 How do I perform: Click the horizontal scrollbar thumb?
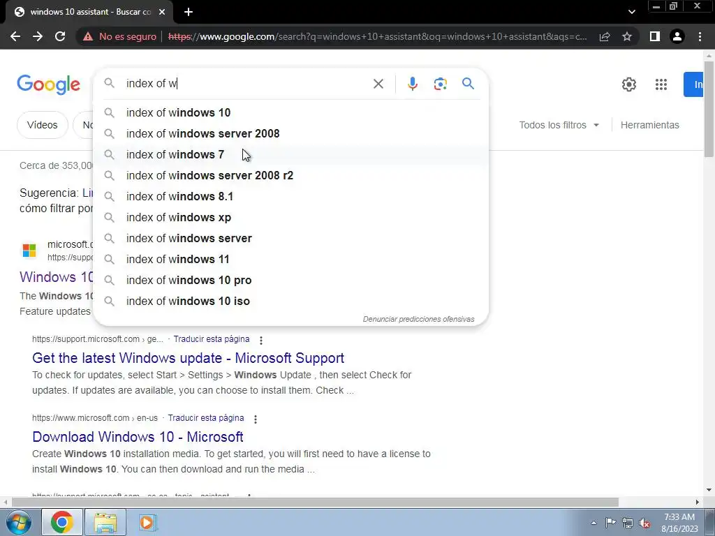(315, 502)
